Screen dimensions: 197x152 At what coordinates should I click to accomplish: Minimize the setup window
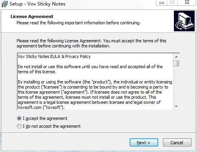pos(162,2)
